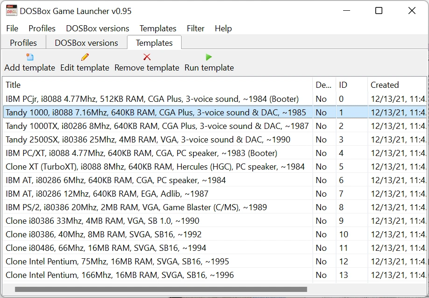Click the Add template icon

(30, 57)
